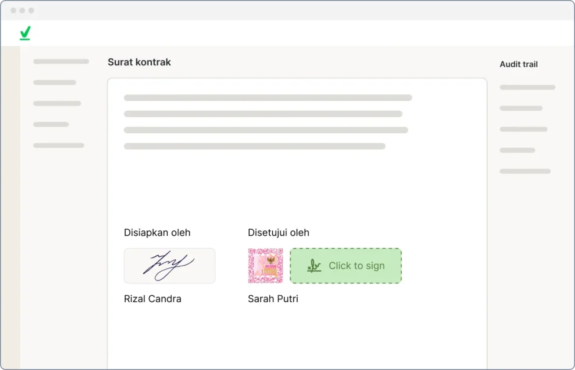Click the last text line in the document body
575x370 pixels.
pos(254,146)
